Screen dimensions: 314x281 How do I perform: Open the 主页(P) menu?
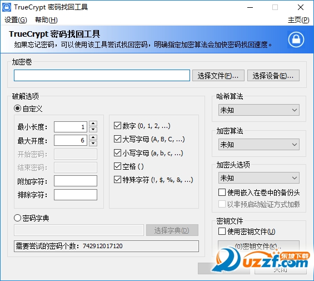point(298,20)
